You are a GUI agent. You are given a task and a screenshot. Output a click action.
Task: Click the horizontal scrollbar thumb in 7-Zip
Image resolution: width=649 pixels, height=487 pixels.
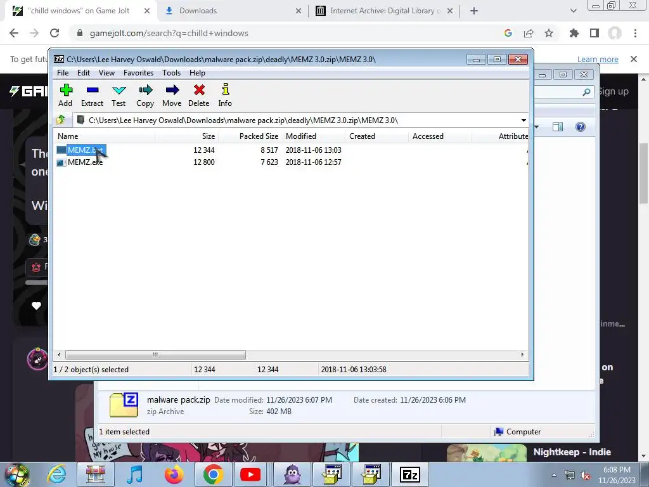[x=155, y=355]
